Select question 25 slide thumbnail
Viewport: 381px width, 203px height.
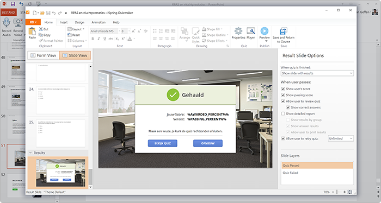[x=60, y=133]
